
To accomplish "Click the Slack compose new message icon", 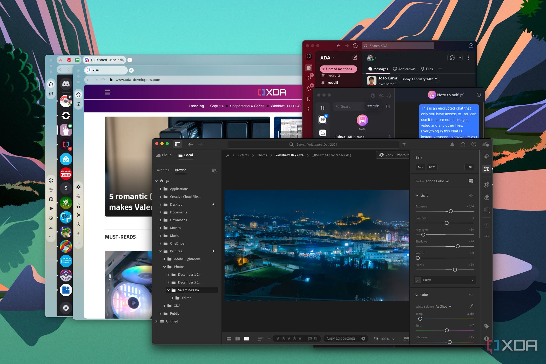I will (355, 58).
